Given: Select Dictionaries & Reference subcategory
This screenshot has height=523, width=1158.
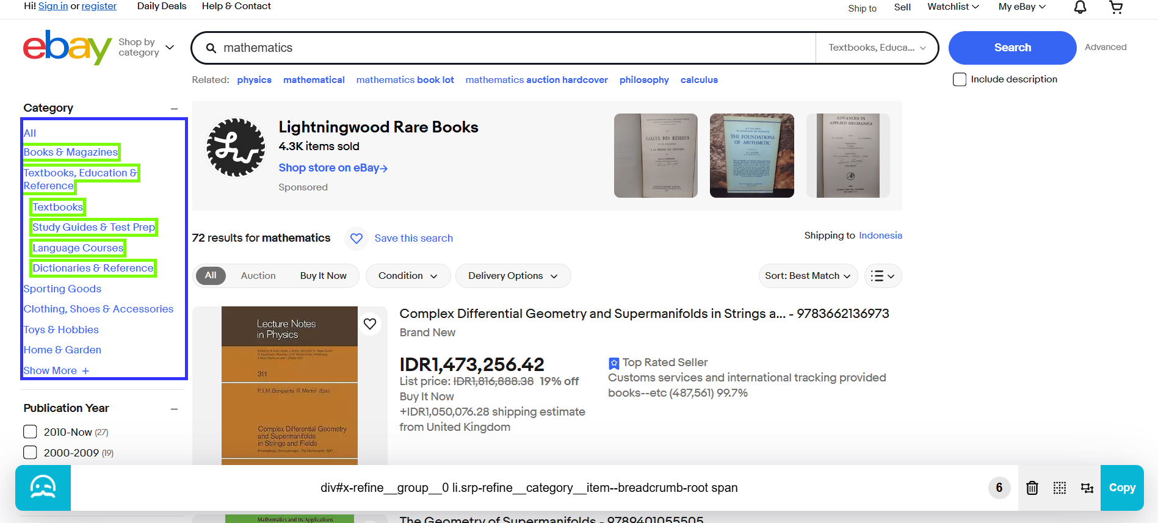Looking at the screenshot, I should pos(93,268).
